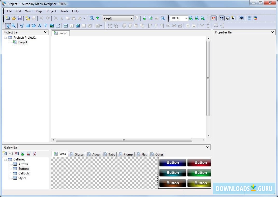Insert a web browser globe object
Viewport: 278px width, 197px height.
(78, 26)
